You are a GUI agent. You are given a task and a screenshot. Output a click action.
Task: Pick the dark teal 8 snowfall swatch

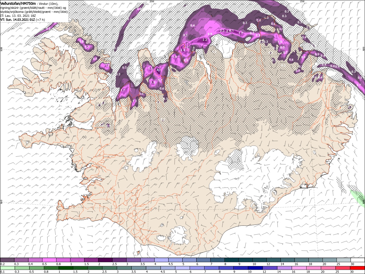point(231,260)
